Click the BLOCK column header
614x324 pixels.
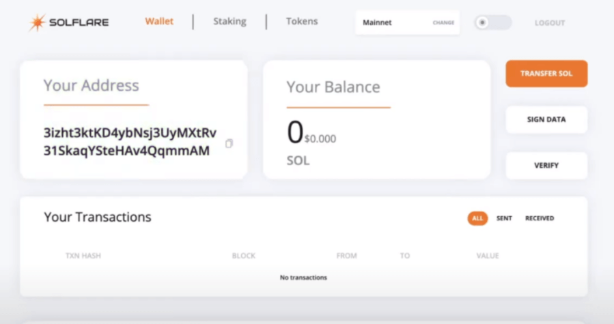pyautogui.click(x=244, y=256)
